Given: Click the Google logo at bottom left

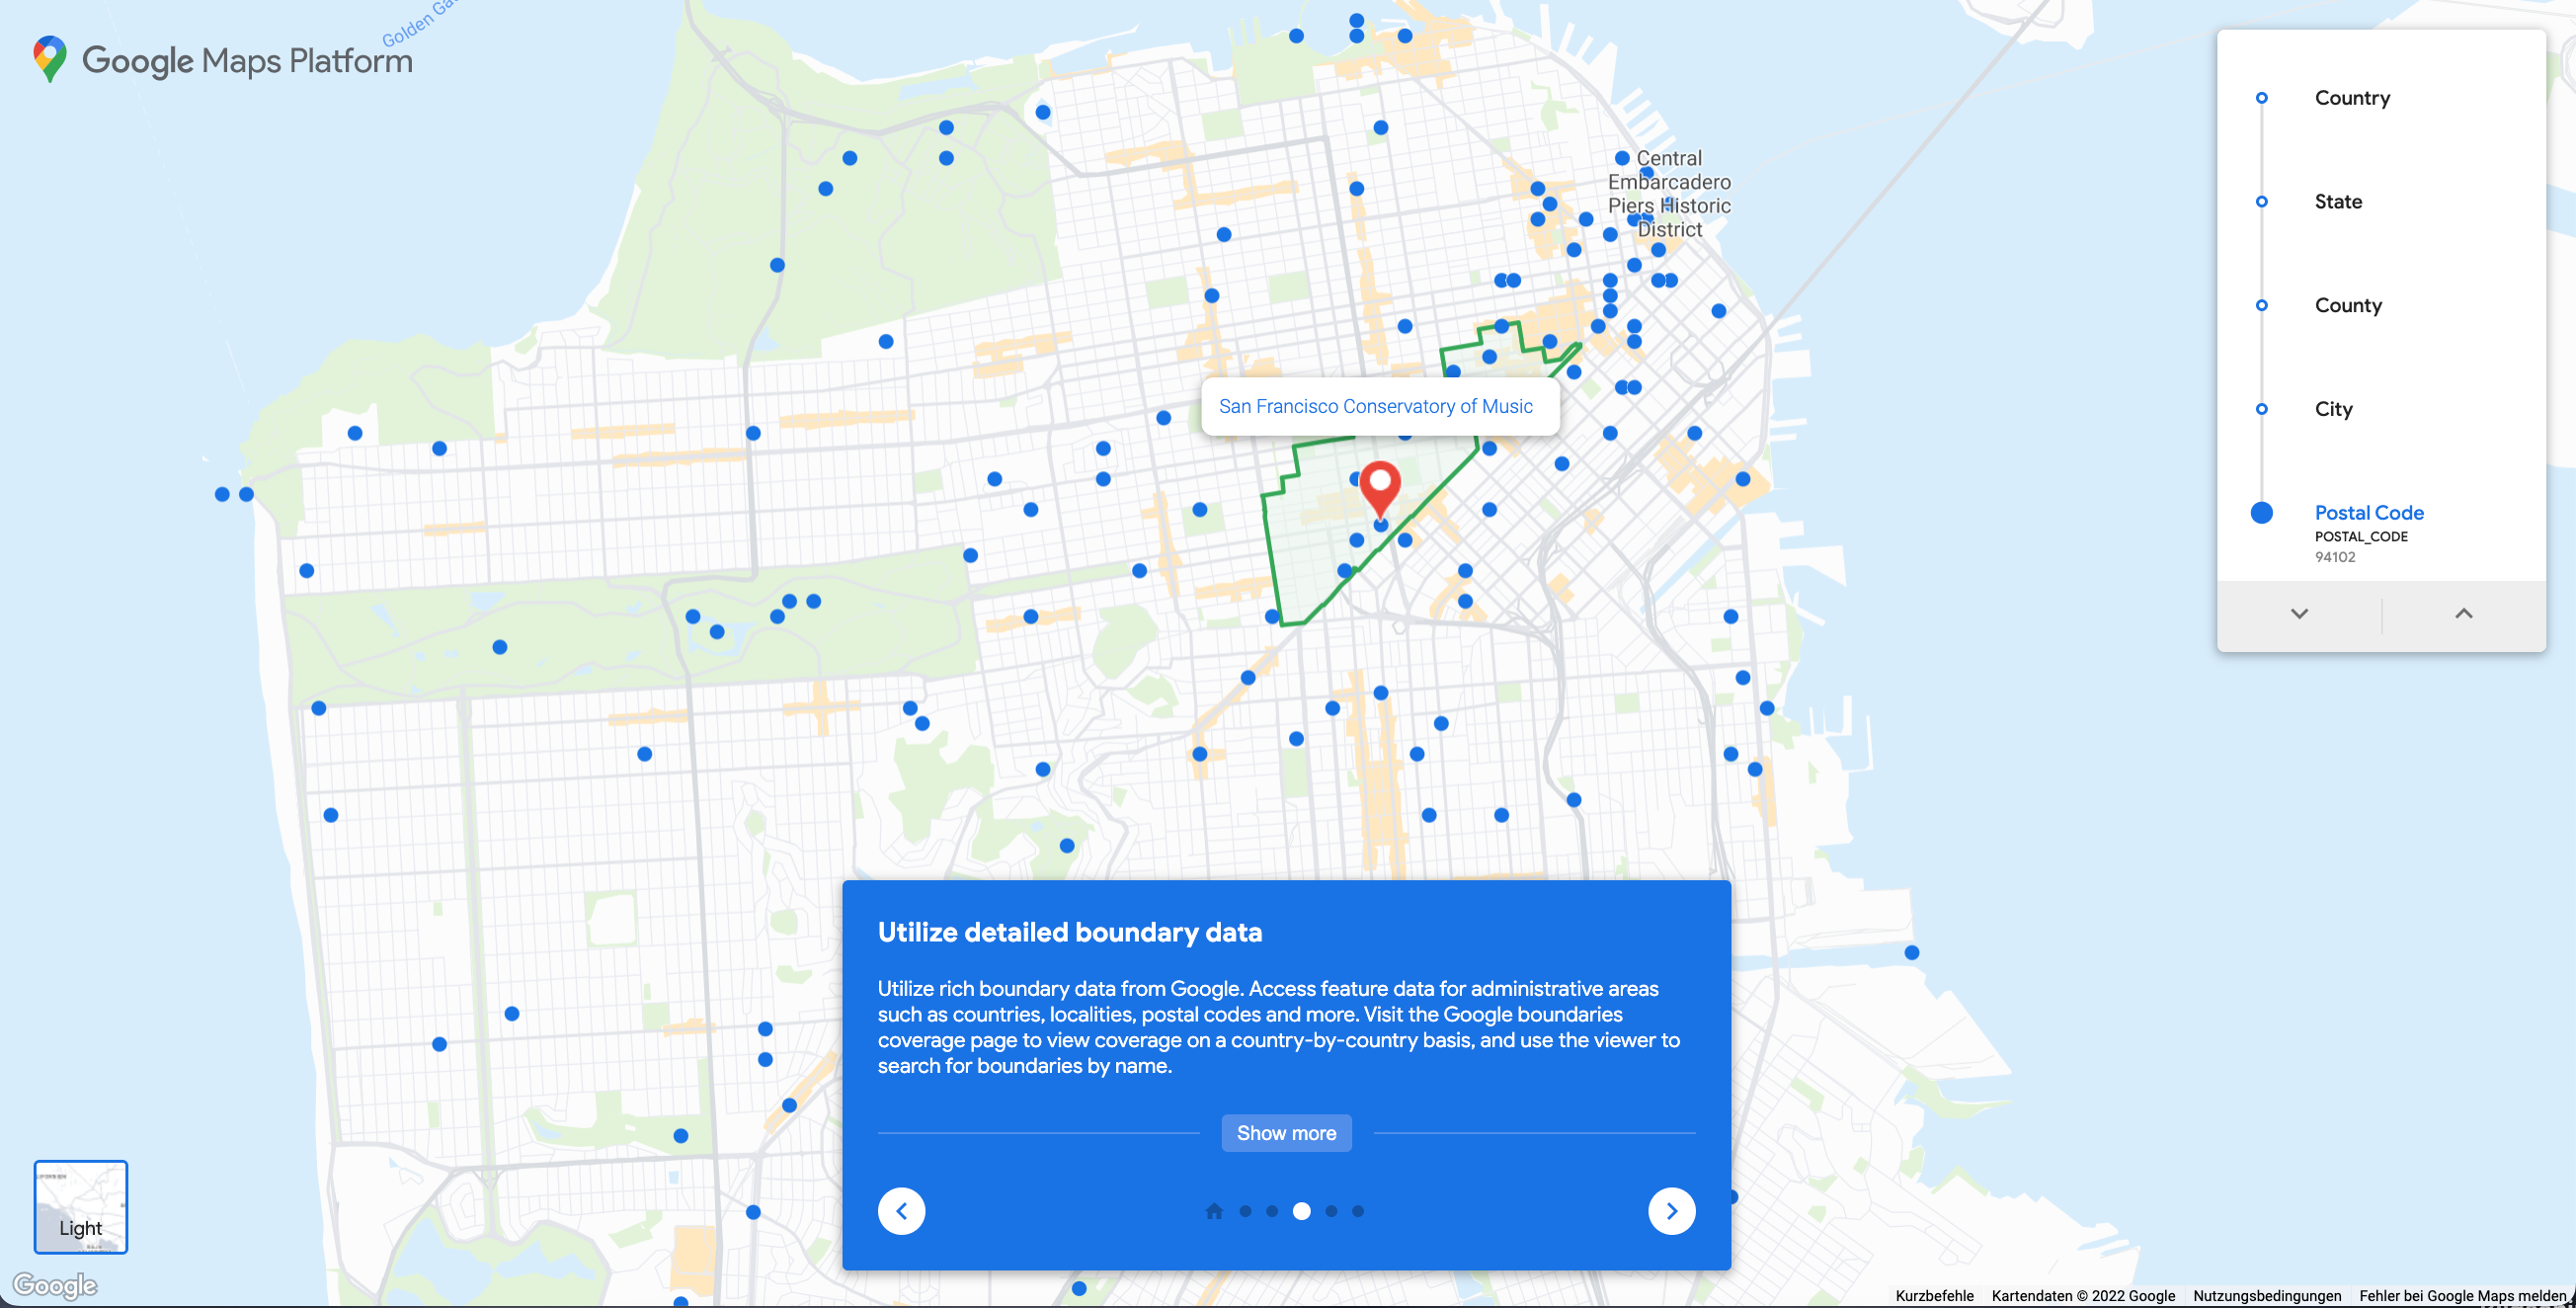Looking at the screenshot, I should [x=55, y=1285].
